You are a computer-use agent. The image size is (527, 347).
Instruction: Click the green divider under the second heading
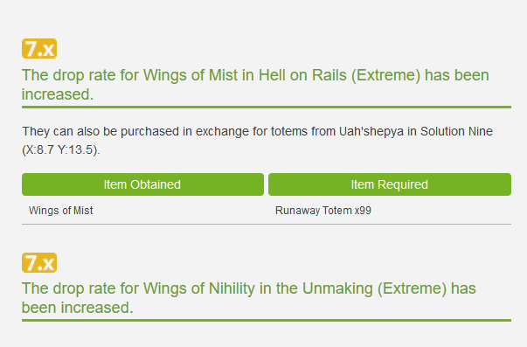(267, 321)
